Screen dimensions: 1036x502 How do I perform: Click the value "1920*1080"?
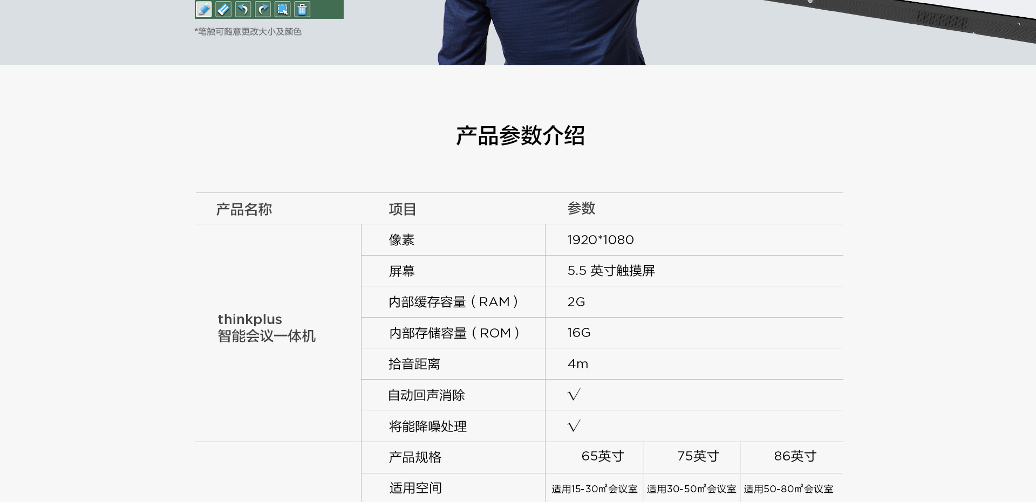click(601, 239)
